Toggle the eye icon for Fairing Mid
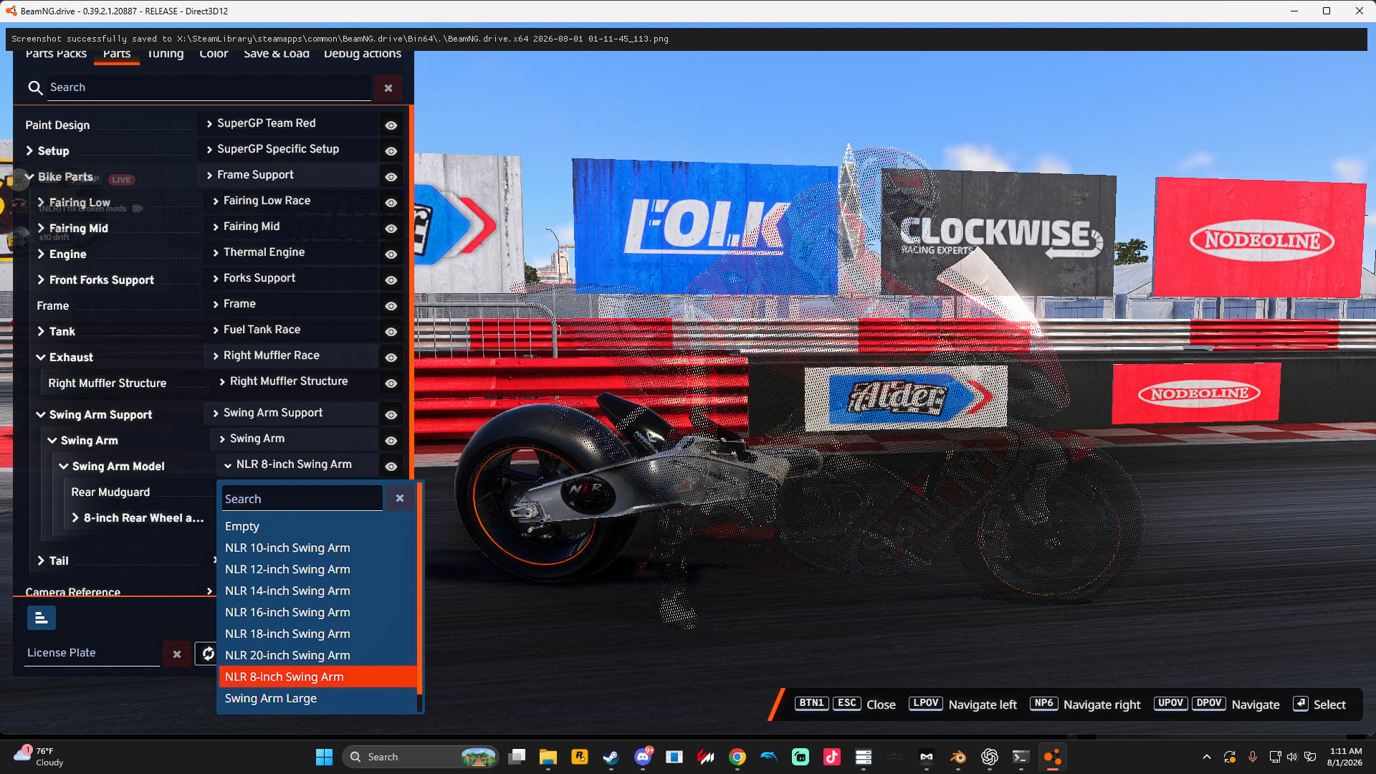Screen dimensions: 1376x774 pyautogui.click(x=391, y=228)
